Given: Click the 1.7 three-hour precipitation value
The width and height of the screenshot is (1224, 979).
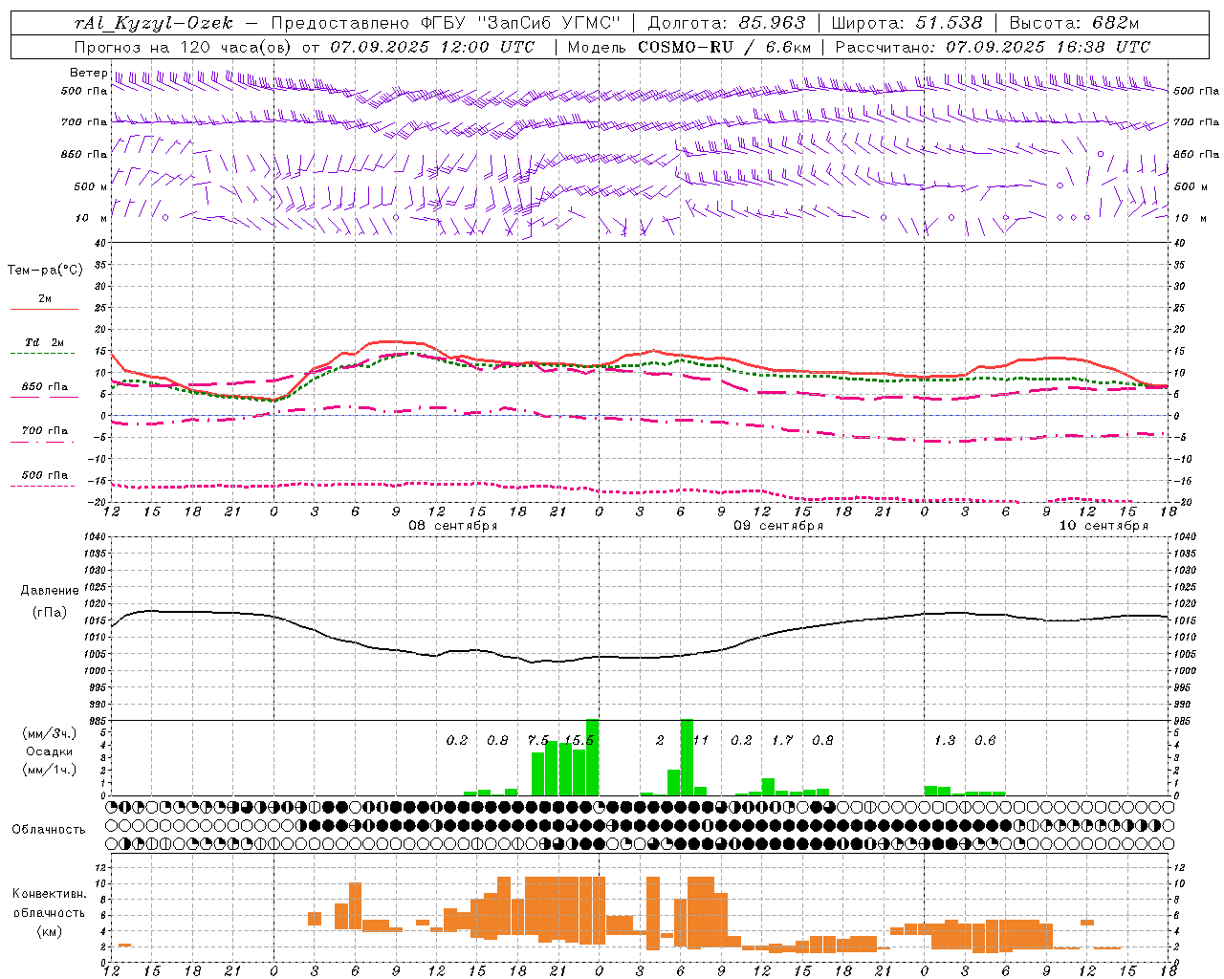Looking at the screenshot, I should coord(782,741).
